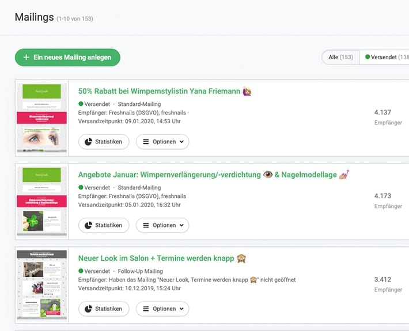
Task: Select the 'Alle (153)' filter tab
Action: pos(340,57)
